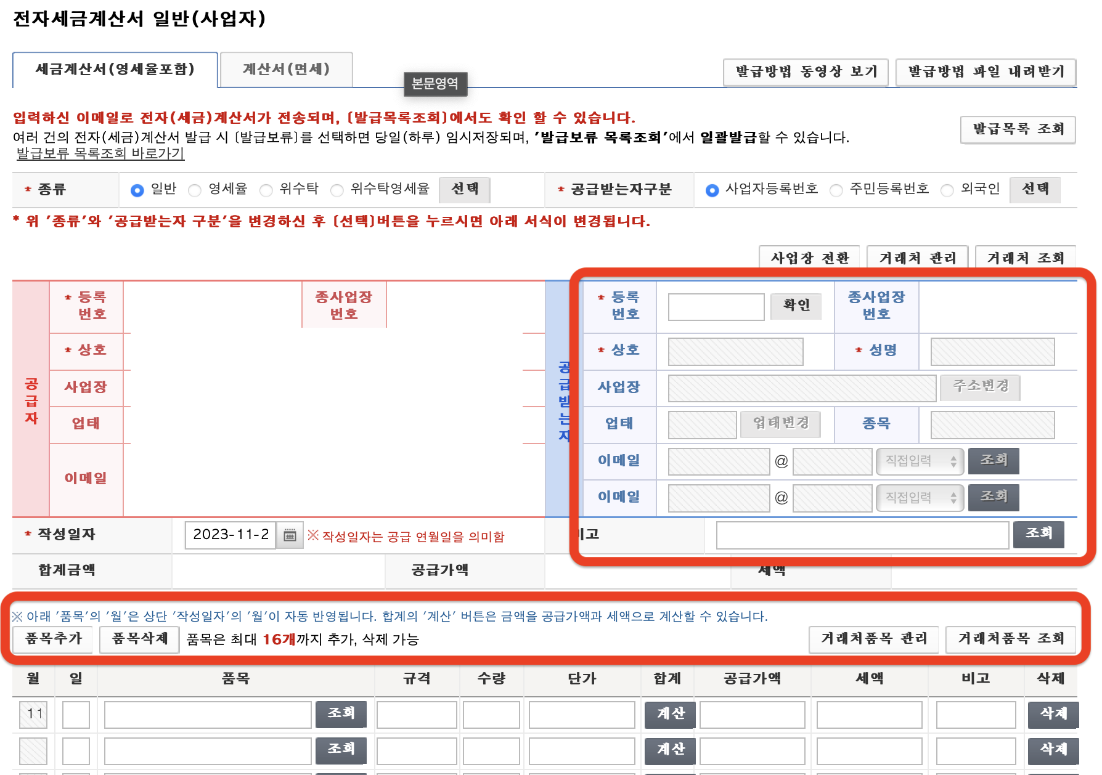Click the 주소변경 button
Screen dimensions: 1102x775
pyautogui.click(x=980, y=387)
